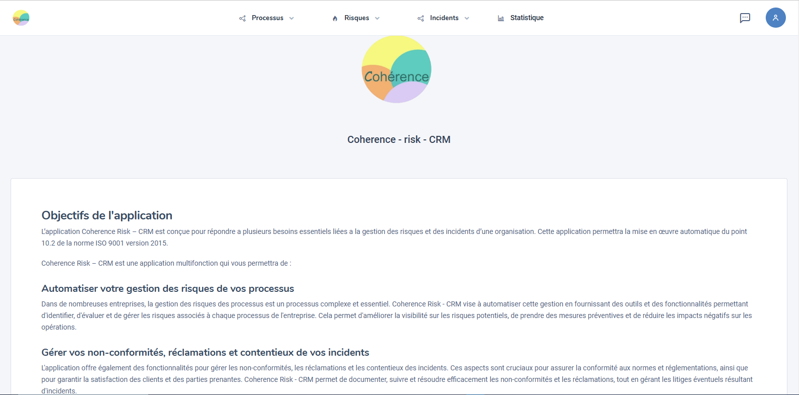Click the paragraph mentioning ISO 9001
The image size is (799, 395).
[x=394, y=237]
